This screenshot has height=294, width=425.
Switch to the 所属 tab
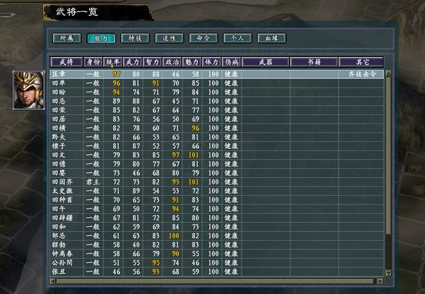click(x=67, y=38)
